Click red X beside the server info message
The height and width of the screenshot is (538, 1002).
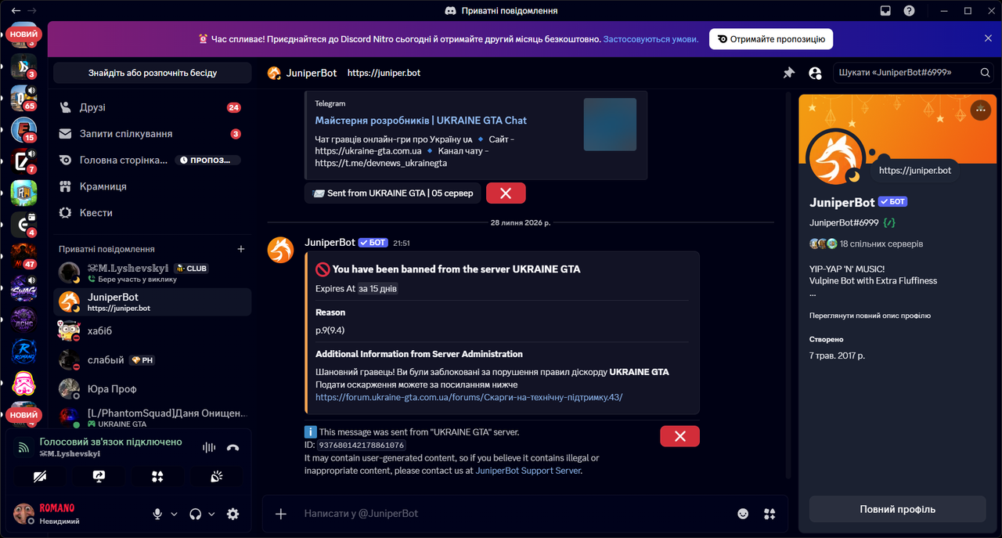click(x=679, y=436)
